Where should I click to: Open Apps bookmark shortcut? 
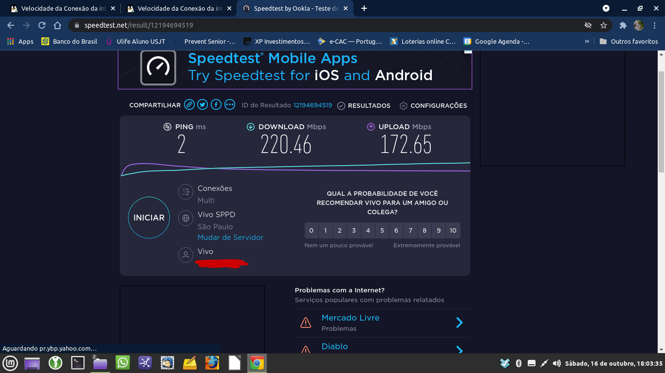pyautogui.click(x=20, y=41)
